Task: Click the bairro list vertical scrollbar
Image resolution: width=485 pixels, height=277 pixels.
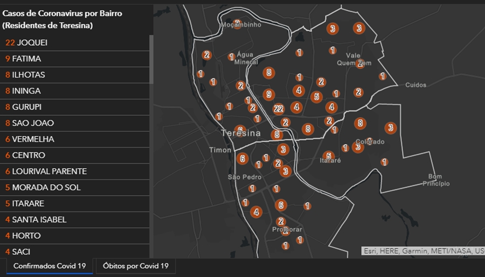Action: [151, 59]
